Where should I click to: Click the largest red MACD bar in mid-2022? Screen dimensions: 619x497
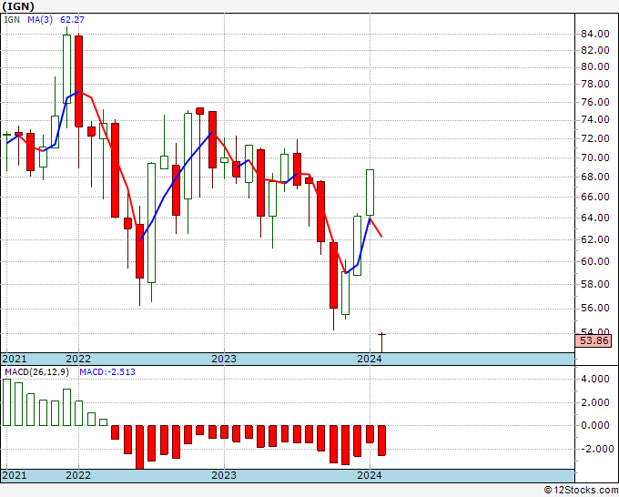[139, 447]
